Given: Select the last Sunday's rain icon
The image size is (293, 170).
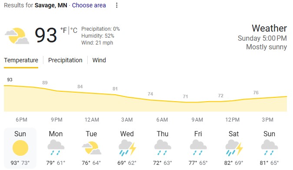Looking at the screenshot, I should click(x=270, y=148).
